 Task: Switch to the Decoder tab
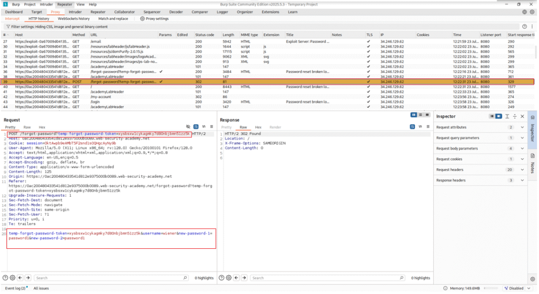click(176, 12)
